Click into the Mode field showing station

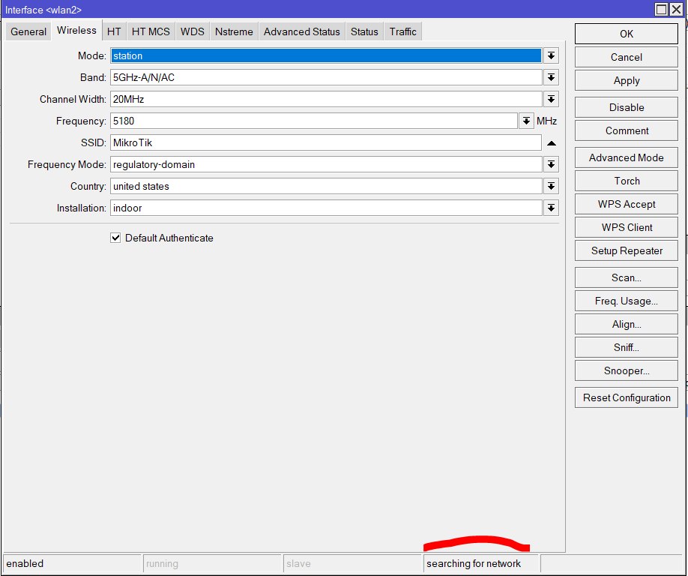tap(326, 55)
